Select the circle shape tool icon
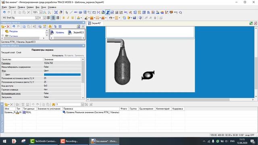Viewport: 258px width, 145px height. (180, 12)
